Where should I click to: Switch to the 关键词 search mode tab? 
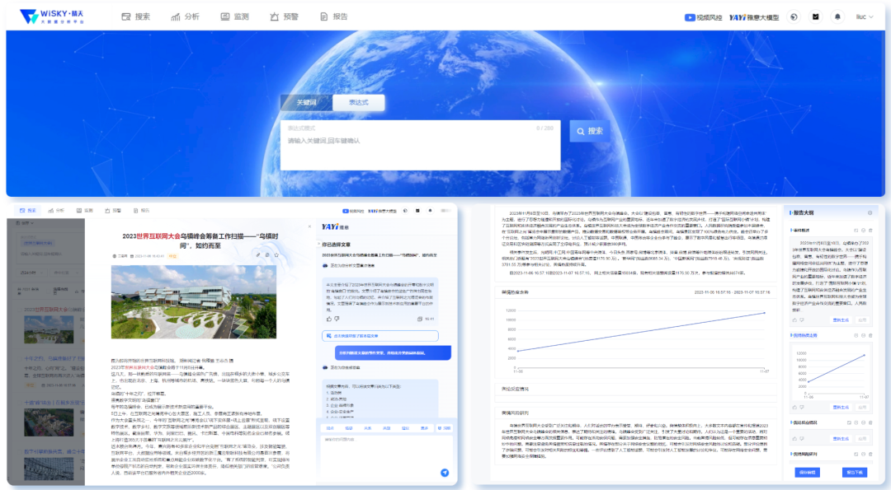pyautogui.click(x=306, y=103)
